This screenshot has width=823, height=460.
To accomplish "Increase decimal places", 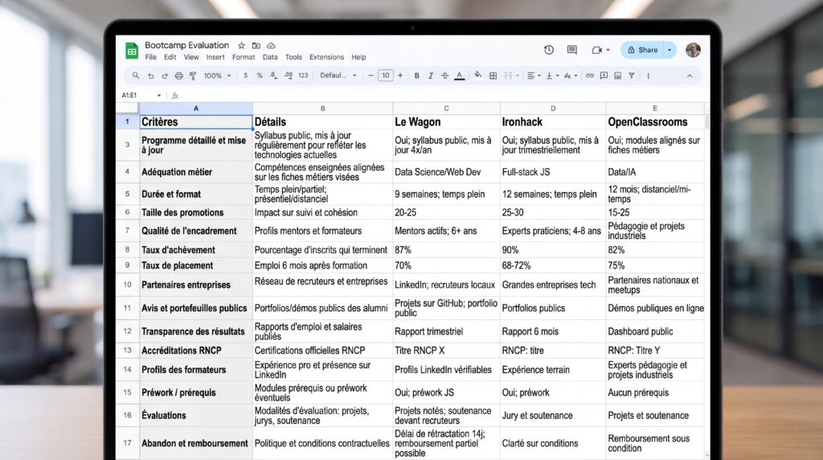I will pyautogui.click(x=289, y=76).
